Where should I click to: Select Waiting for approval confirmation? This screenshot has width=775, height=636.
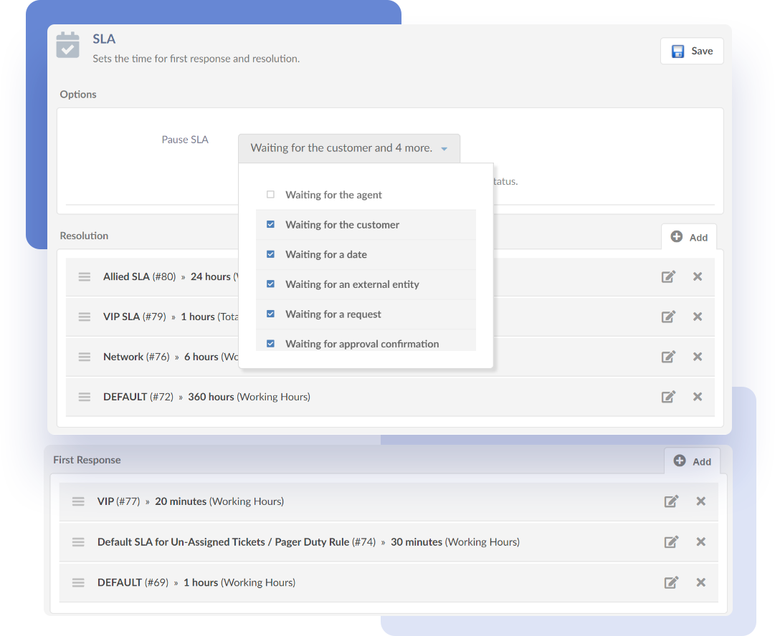pyautogui.click(x=270, y=343)
